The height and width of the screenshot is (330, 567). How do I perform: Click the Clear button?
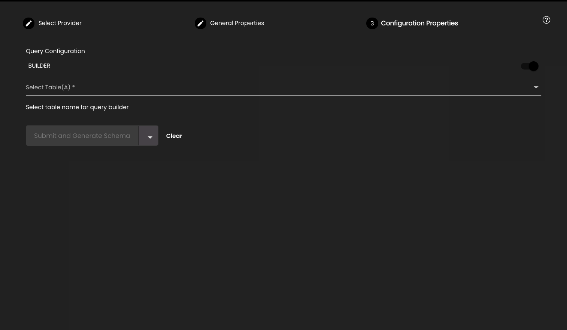(x=174, y=136)
